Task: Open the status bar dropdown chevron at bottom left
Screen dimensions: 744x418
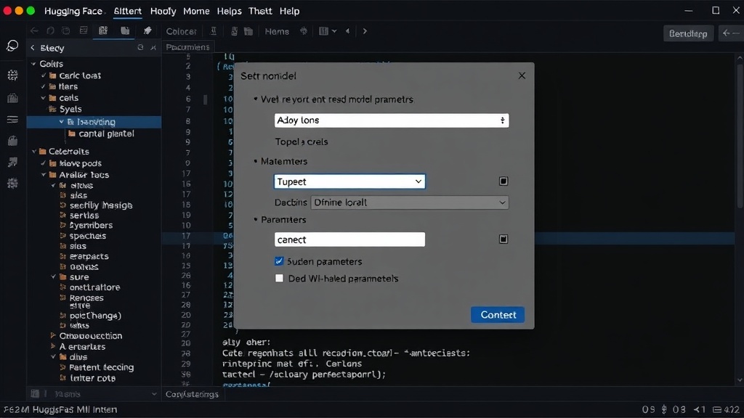Action: (154, 394)
